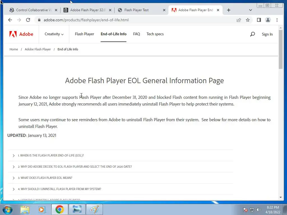The image size is (287, 215).
Task: Launch Windows Media Player from taskbar
Action: point(42,209)
